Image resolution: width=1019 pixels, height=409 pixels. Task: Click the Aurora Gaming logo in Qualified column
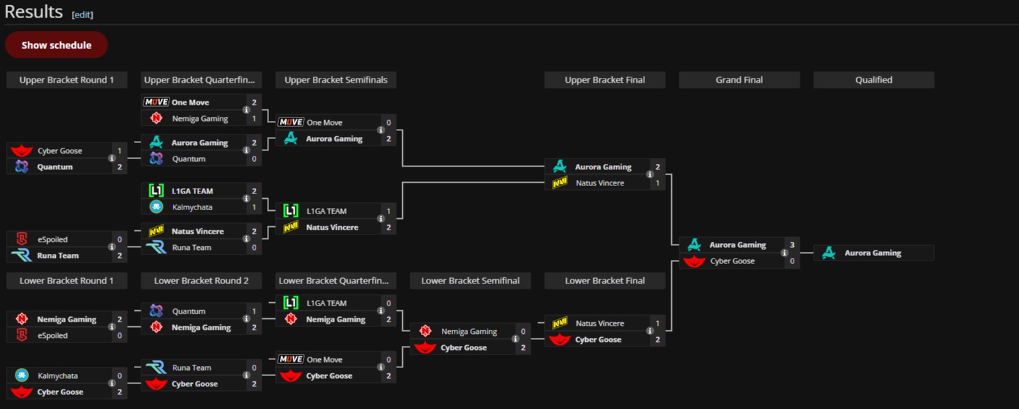(x=829, y=253)
